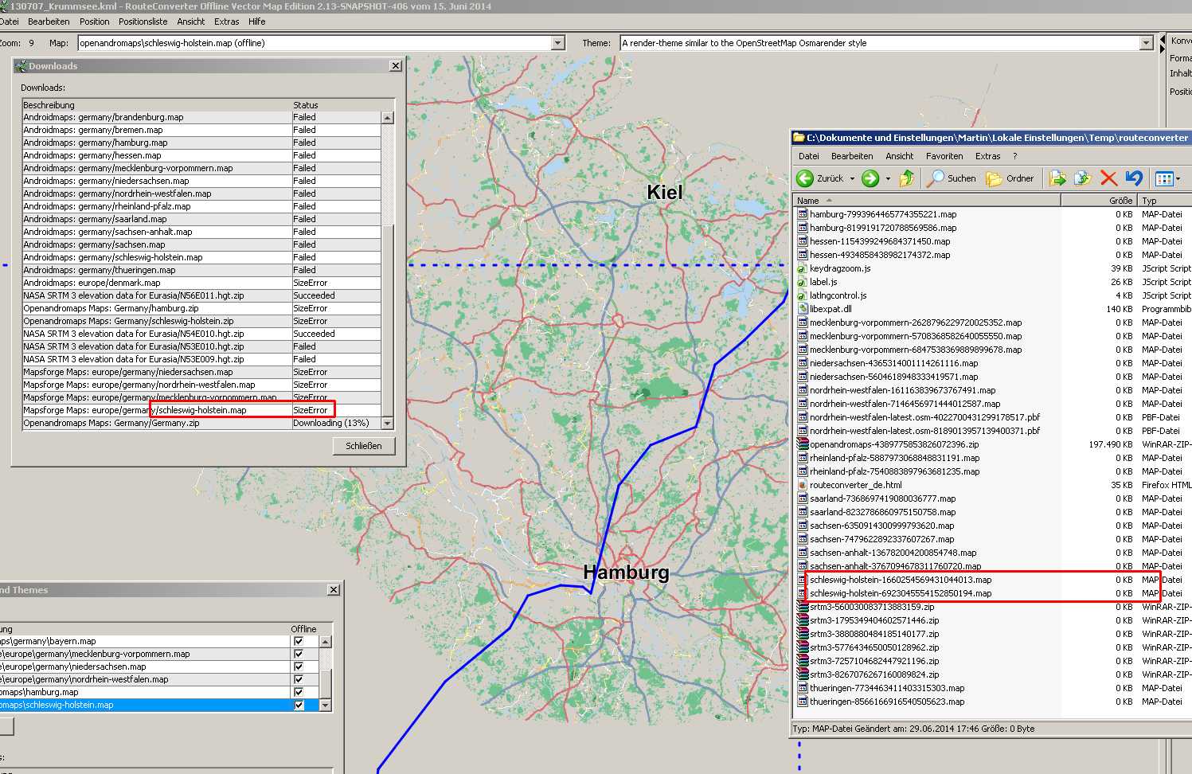Open the Theme dropdown list
This screenshot has width=1192, height=774.
(1146, 43)
